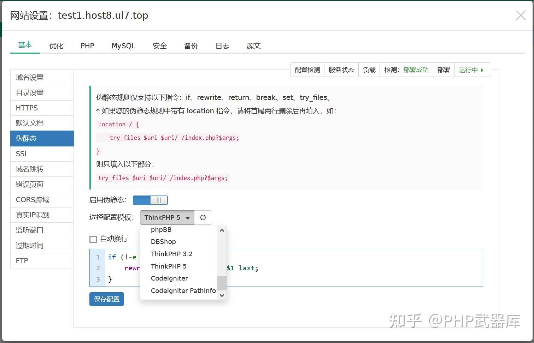Disable the 启用伪静态 toggle switch
534x343 pixels.
click(150, 200)
